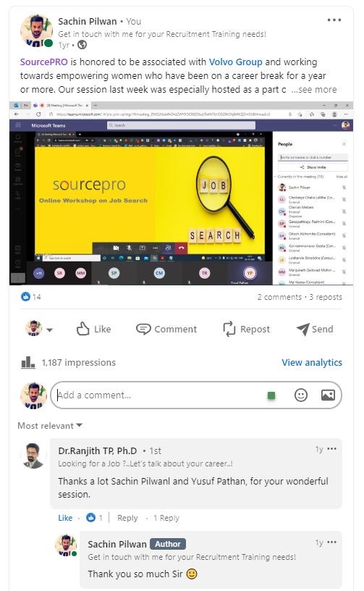The image size is (364, 591).
Task: Like Dr.Ranjith's comment
Action: [65, 518]
